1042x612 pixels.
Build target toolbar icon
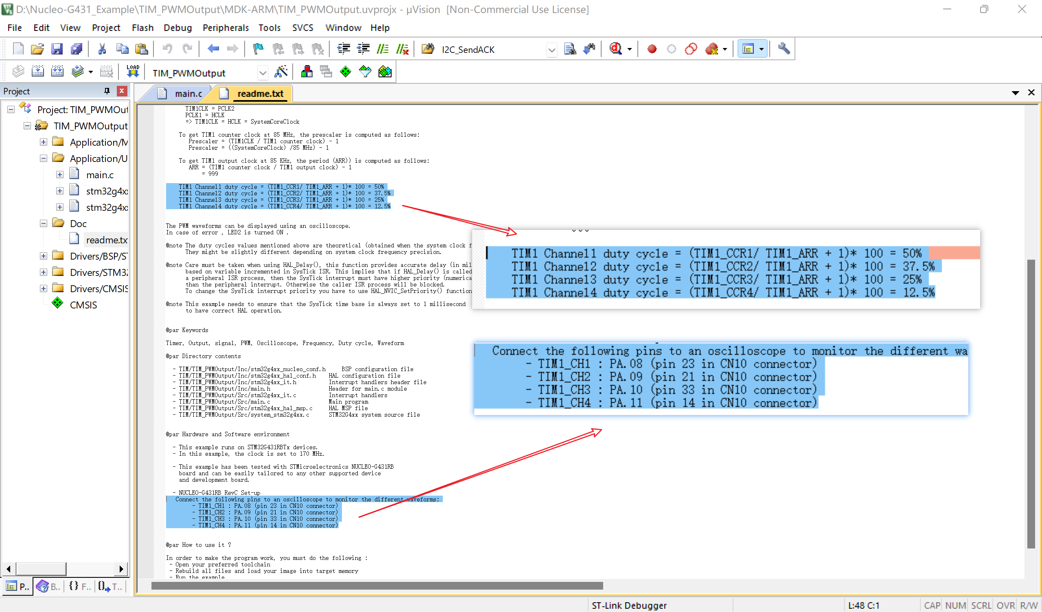(x=37, y=72)
